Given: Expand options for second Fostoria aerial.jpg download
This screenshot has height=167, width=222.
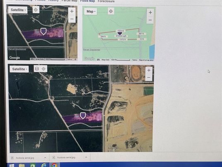Looking at the screenshot, I should [x=86, y=157].
